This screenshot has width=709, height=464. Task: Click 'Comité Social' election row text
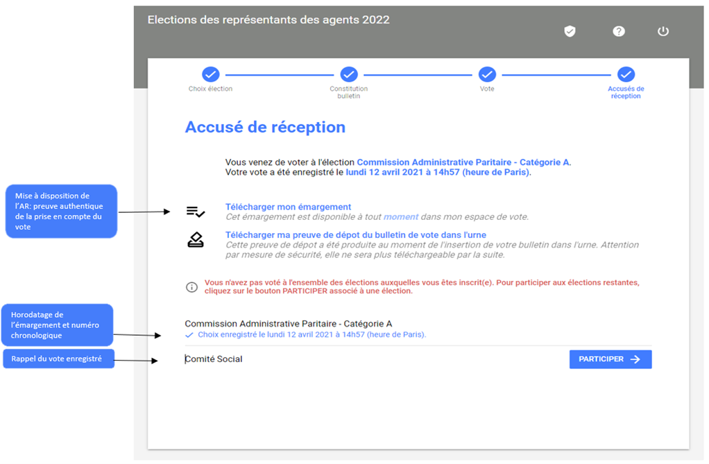[x=214, y=359]
